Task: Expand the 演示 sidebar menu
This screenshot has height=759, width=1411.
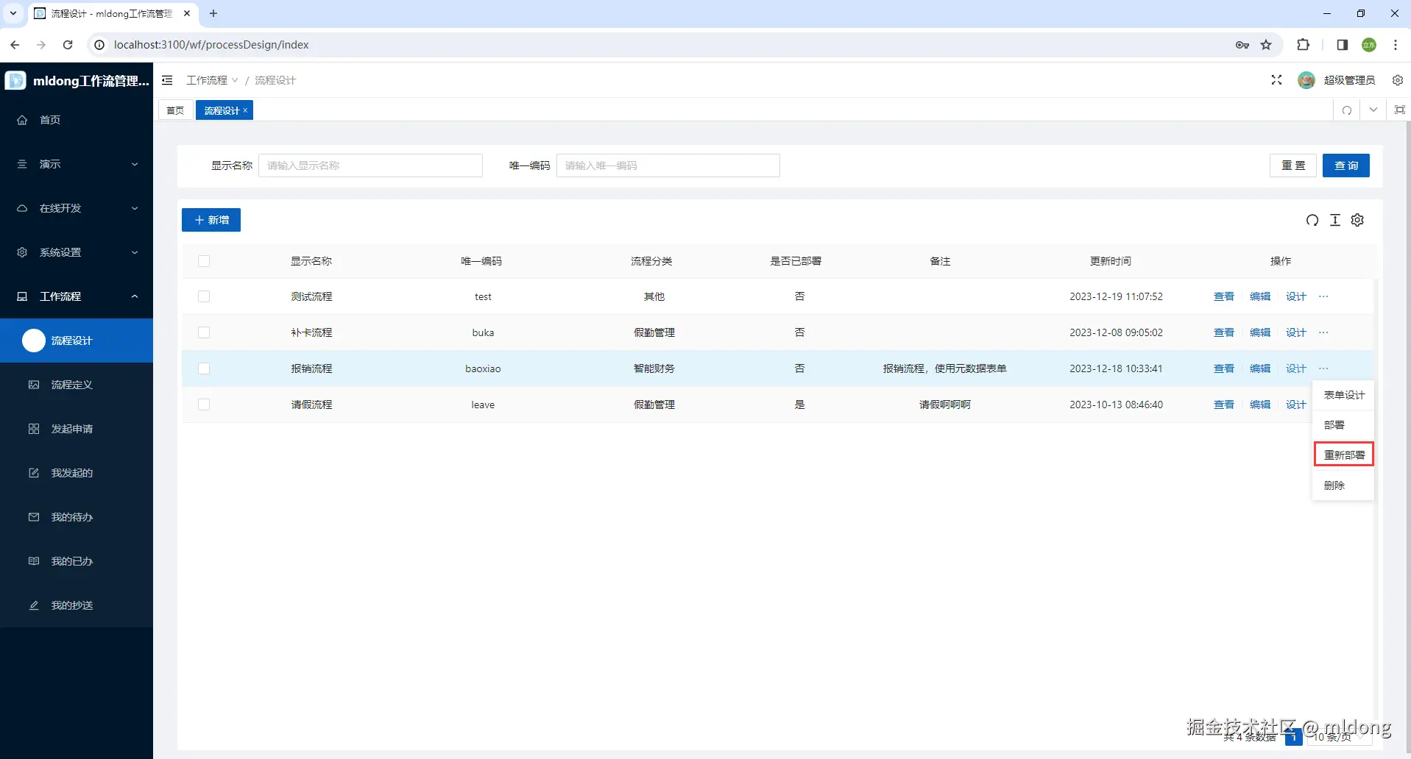Action: pyautogui.click(x=77, y=164)
